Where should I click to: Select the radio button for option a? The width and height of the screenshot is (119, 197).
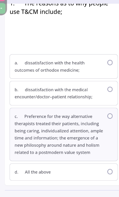tap(110, 62)
